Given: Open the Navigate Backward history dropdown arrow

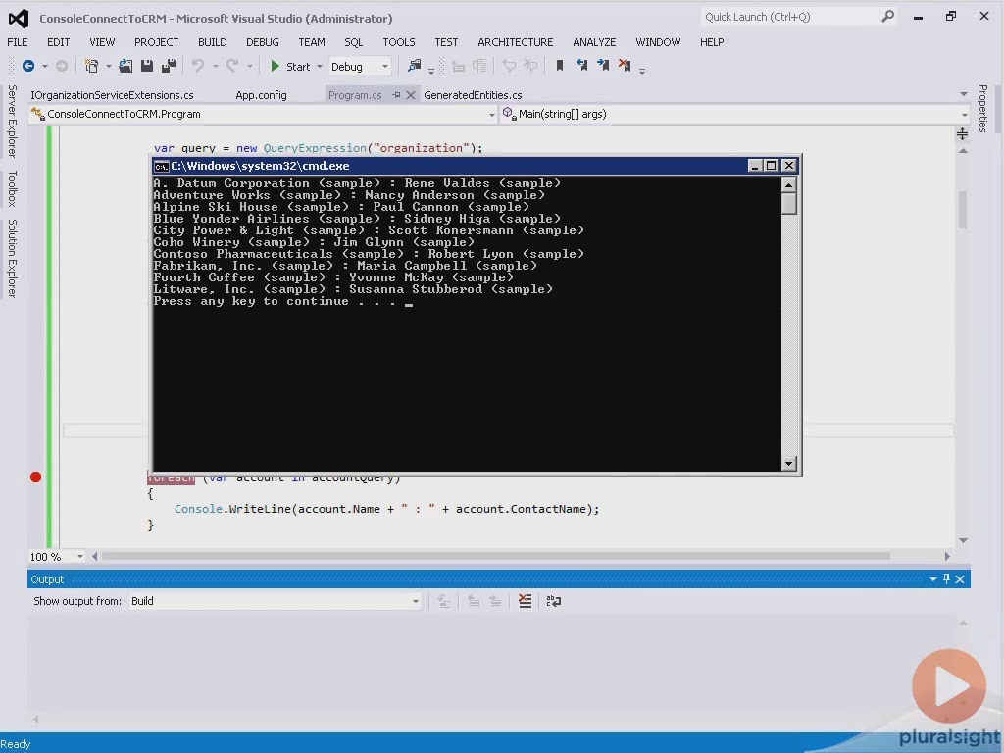Looking at the screenshot, I should pos(45,66).
